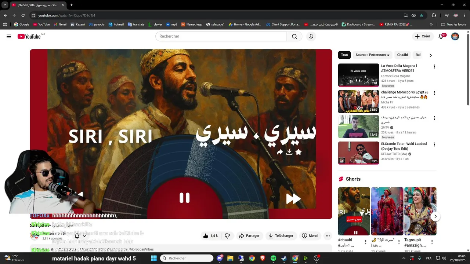Screen dimensions: 470x264
Task: Open options for challenge Morocco vs Egypt video
Action: point(434,93)
